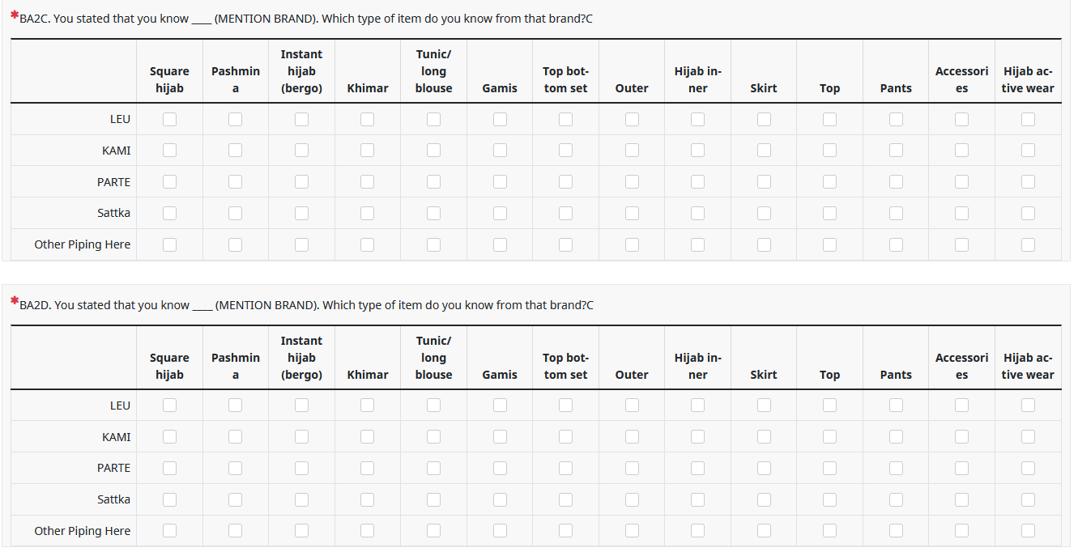Check Sattka Gamis in BA2C table

point(500,213)
